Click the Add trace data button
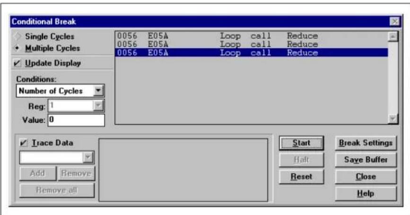Viewport: 410px width, 215px height. (38, 173)
